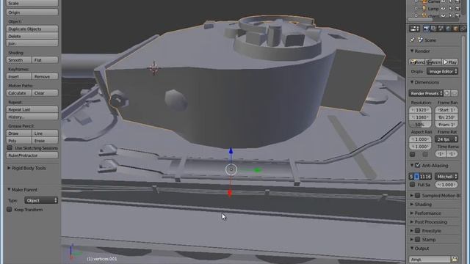This screenshot has height=264, width=470.
Task: Click the Lamp object icon in outliner
Action: pyautogui.click(x=424, y=9)
